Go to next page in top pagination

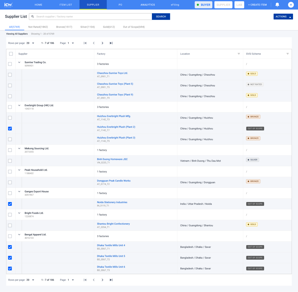coord(102,43)
